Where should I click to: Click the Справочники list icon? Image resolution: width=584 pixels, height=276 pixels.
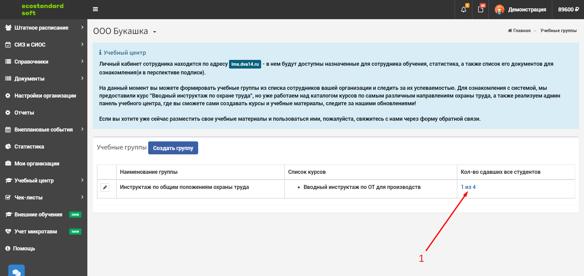(x=8, y=62)
